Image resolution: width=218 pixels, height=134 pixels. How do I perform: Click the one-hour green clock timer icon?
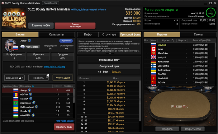tap(211, 12)
